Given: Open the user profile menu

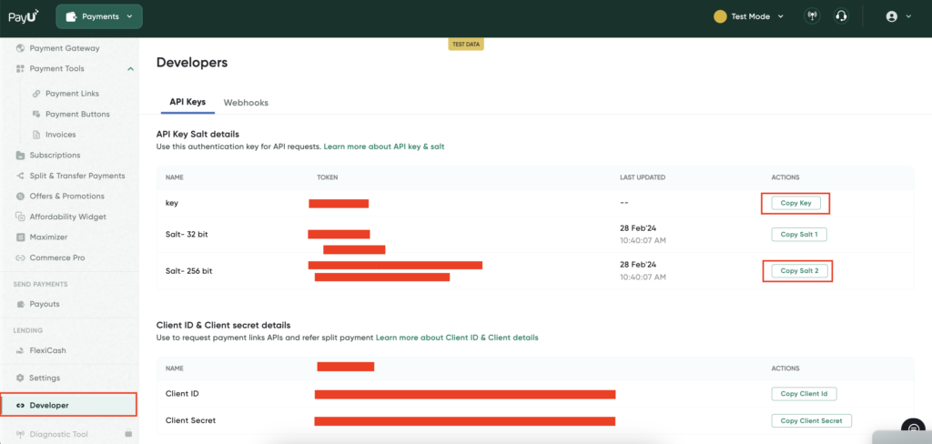Looking at the screenshot, I should tap(898, 16).
